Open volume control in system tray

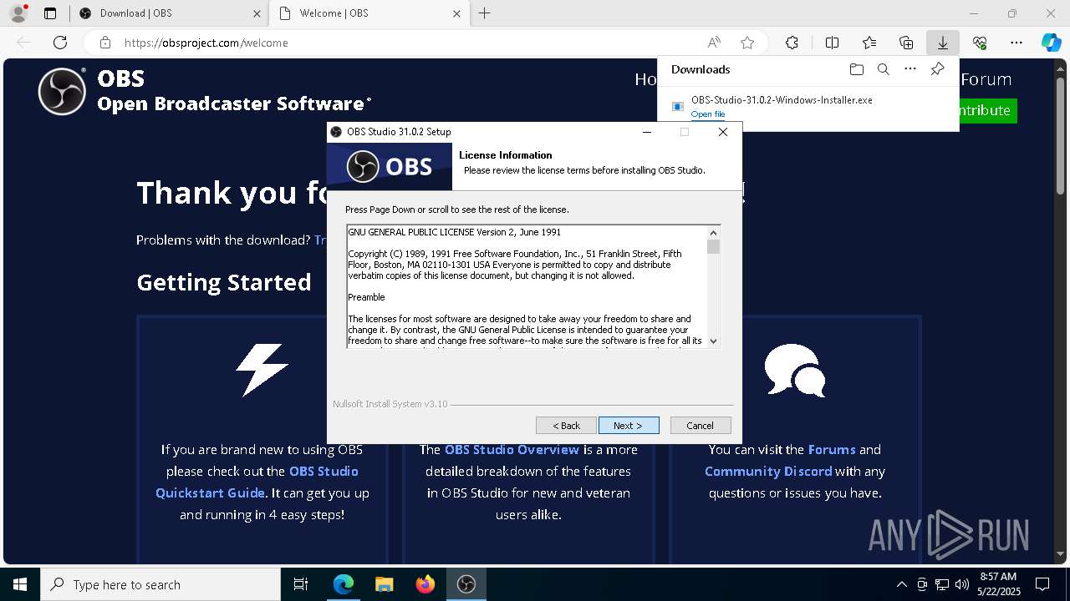961,584
